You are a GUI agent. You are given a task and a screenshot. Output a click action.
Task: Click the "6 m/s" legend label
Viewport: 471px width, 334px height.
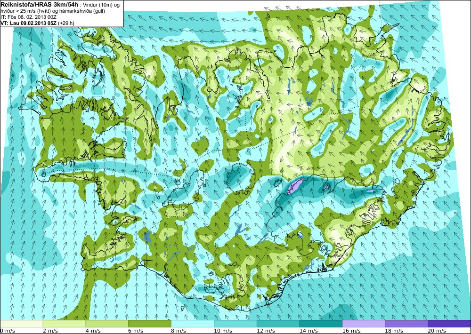click(136, 331)
